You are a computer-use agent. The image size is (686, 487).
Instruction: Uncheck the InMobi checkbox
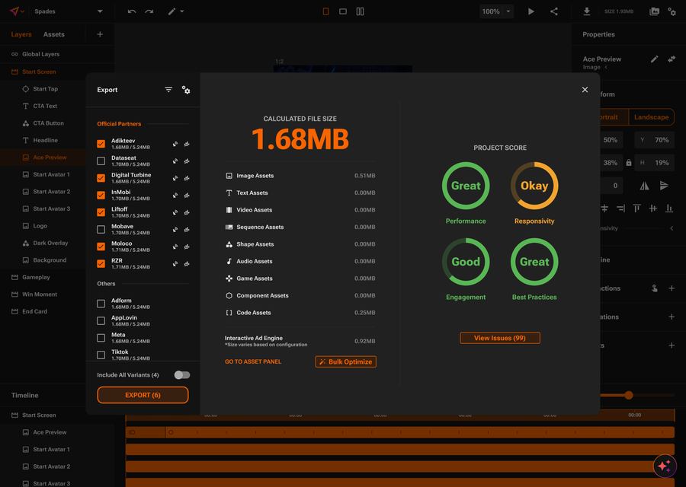[x=101, y=195]
